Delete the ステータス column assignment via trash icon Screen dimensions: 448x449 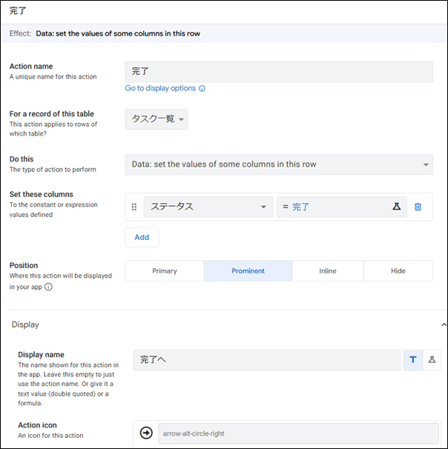pos(418,207)
